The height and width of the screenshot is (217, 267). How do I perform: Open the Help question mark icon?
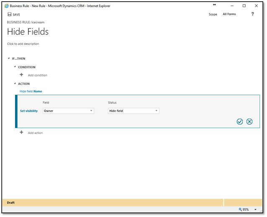(252, 14)
